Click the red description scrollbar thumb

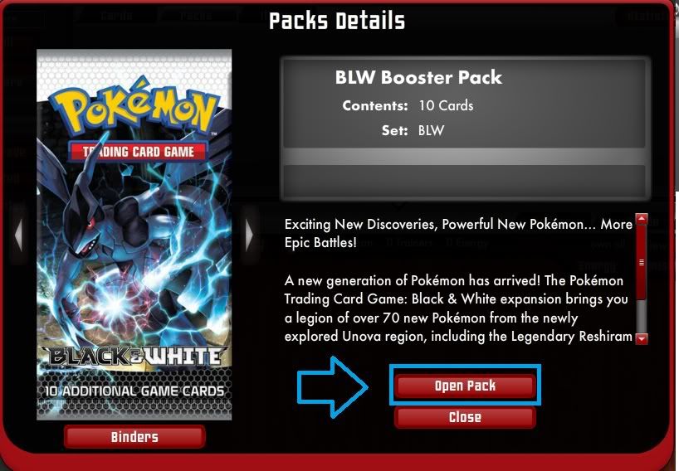point(642,263)
